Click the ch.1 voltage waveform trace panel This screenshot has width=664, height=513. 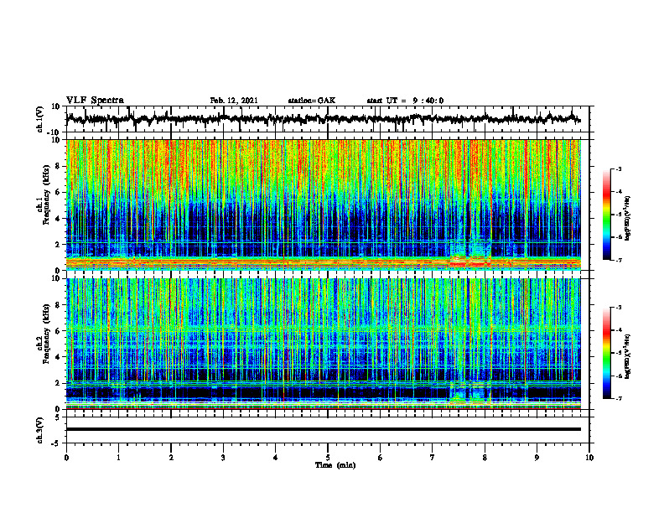click(x=328, y=119)
